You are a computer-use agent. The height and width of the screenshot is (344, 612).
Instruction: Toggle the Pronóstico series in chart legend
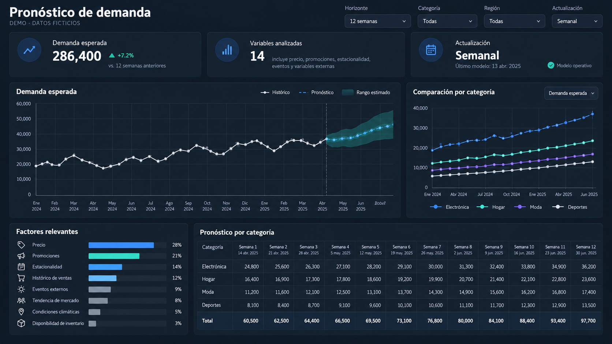click(x=316, y=92)
